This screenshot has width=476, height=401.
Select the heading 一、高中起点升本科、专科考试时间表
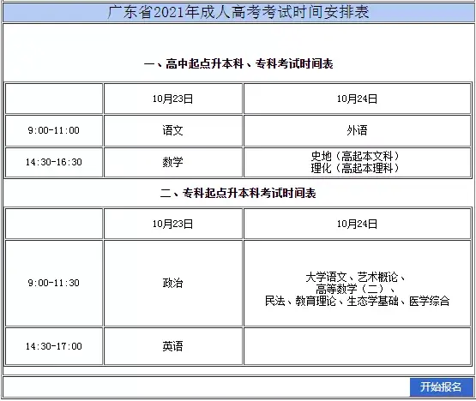click(x=238, y=63)
